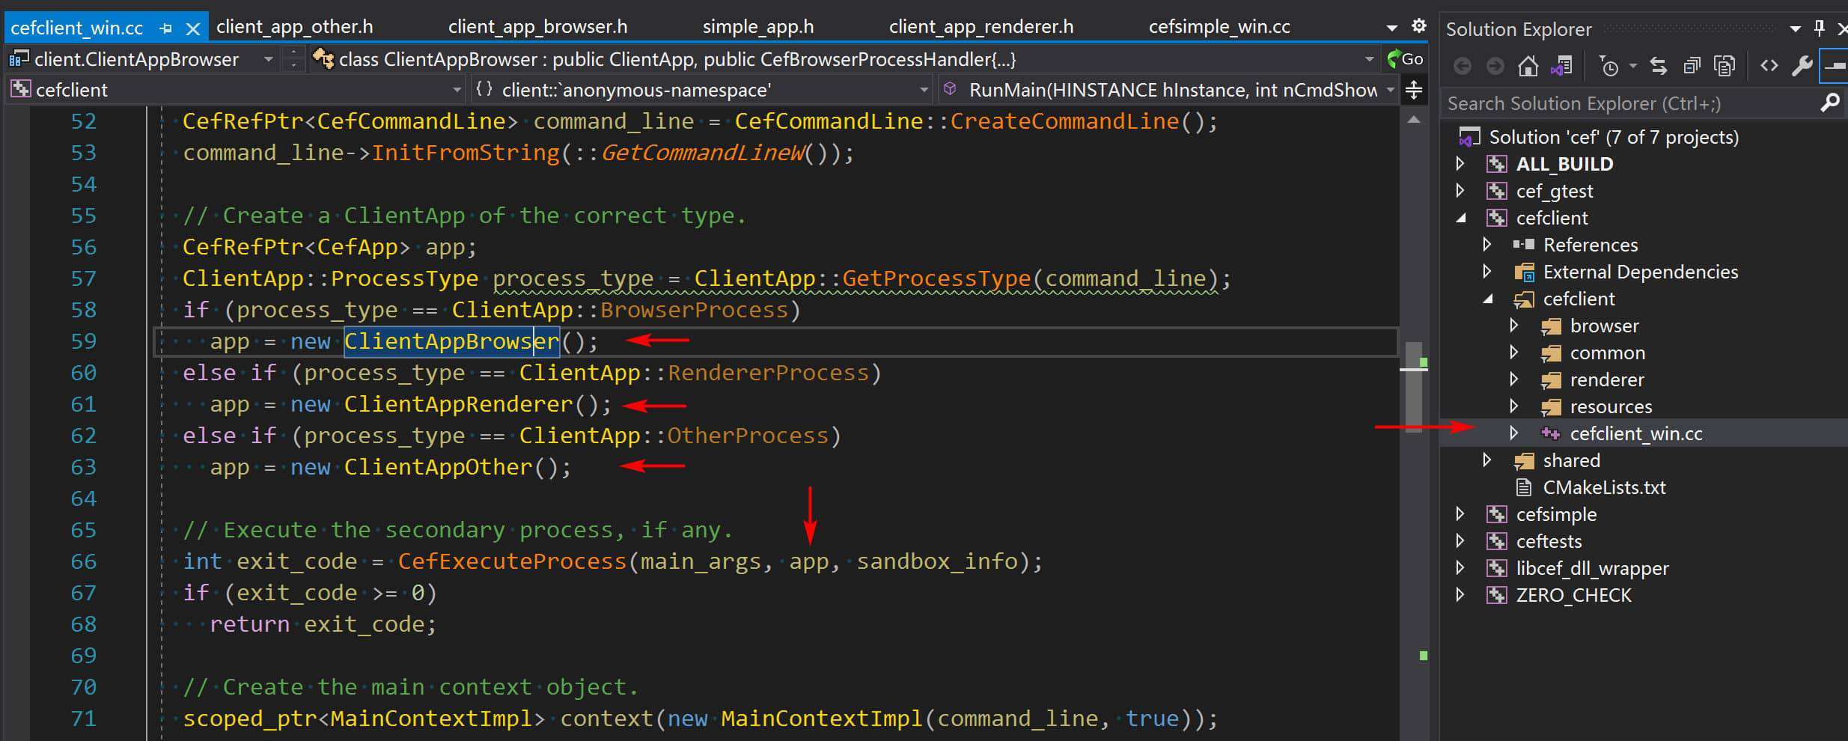Switch to the simple_app.h tab
Viewport: 1848px width, 741px height.
point(757,27)
